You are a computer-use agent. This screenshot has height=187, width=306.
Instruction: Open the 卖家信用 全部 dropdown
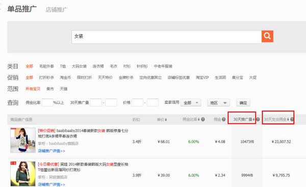[x=191, y=102]
